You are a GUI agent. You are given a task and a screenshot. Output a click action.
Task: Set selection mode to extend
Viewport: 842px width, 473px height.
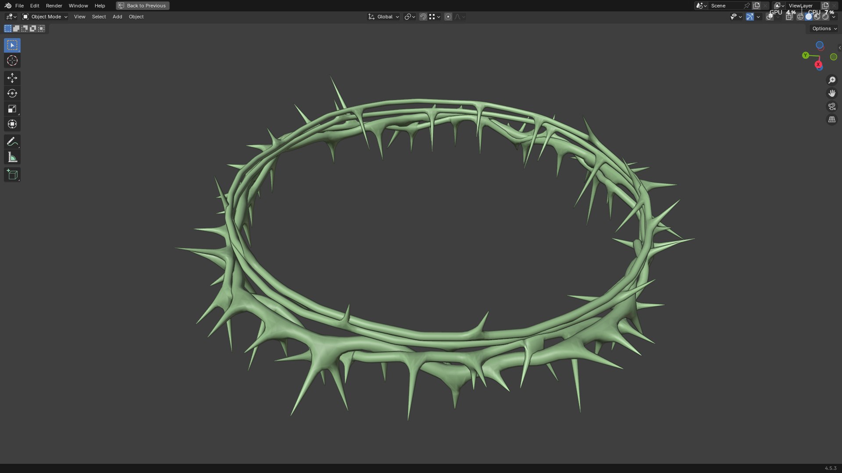pos(16,28)
